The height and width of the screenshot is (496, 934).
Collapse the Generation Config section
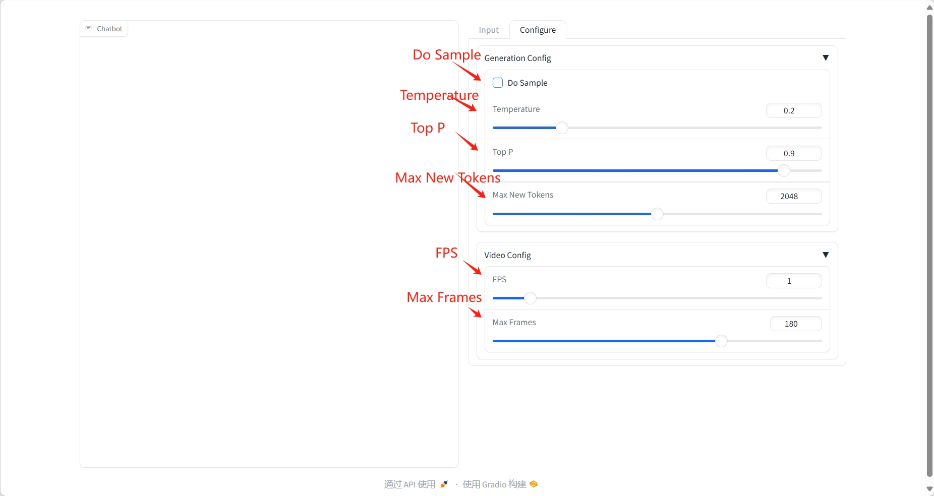[826, 58]
